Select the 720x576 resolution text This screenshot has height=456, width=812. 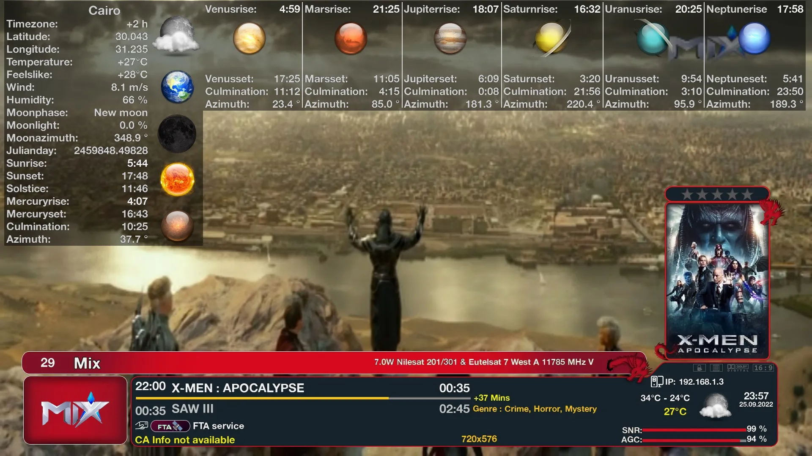pos(479,439)
